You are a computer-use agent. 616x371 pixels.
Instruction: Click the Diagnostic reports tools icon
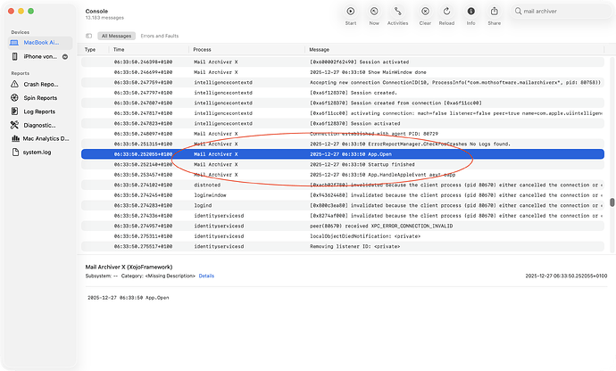[x=14, y=125]
